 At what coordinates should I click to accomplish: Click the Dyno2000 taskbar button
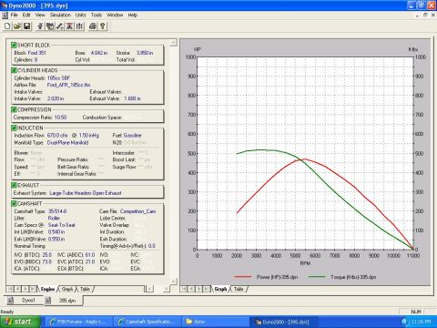pos(284,322)
